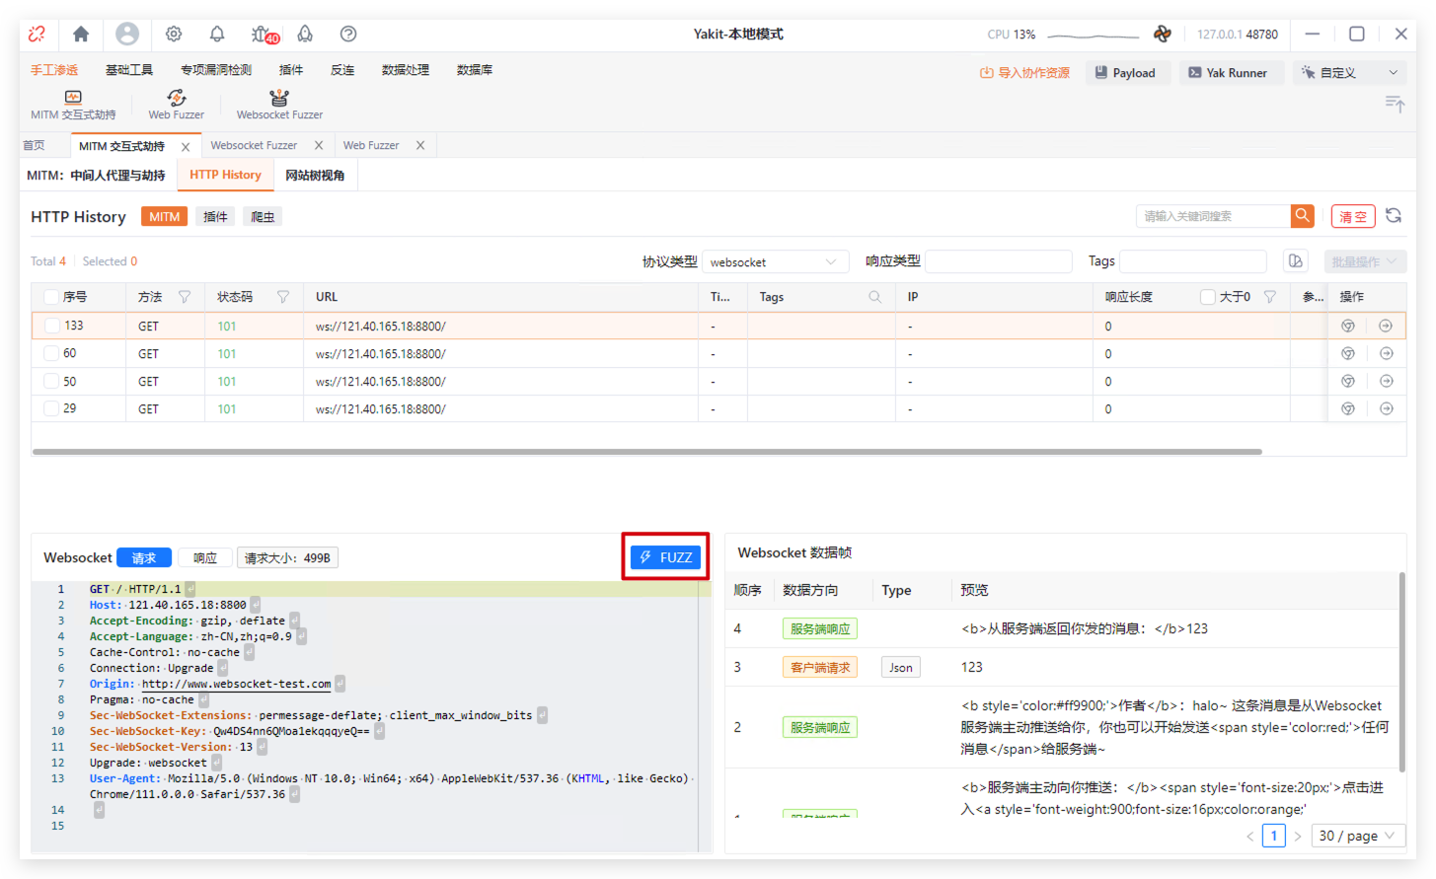Expand the 自定义 dropdown
The width and height of the screenshot is (1436, 879).
1349,72
